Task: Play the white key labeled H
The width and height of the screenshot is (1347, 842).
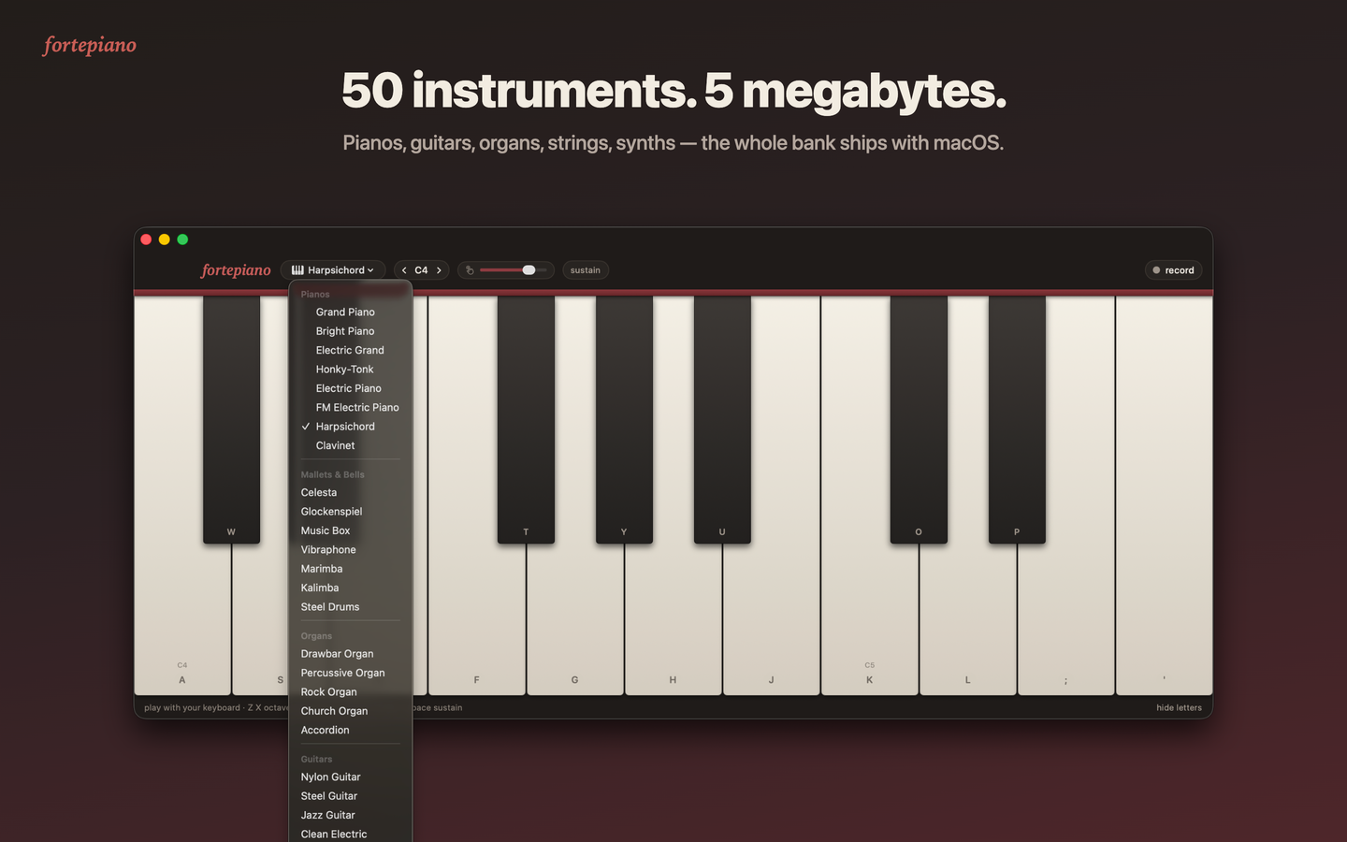Action: (x=673, y=617)
